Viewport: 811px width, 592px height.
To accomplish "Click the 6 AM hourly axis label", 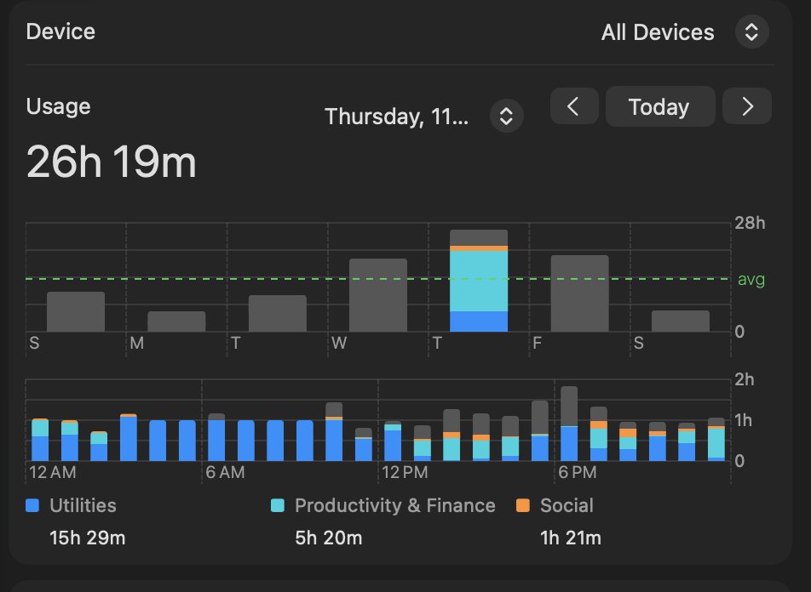I will click(226, 472).
